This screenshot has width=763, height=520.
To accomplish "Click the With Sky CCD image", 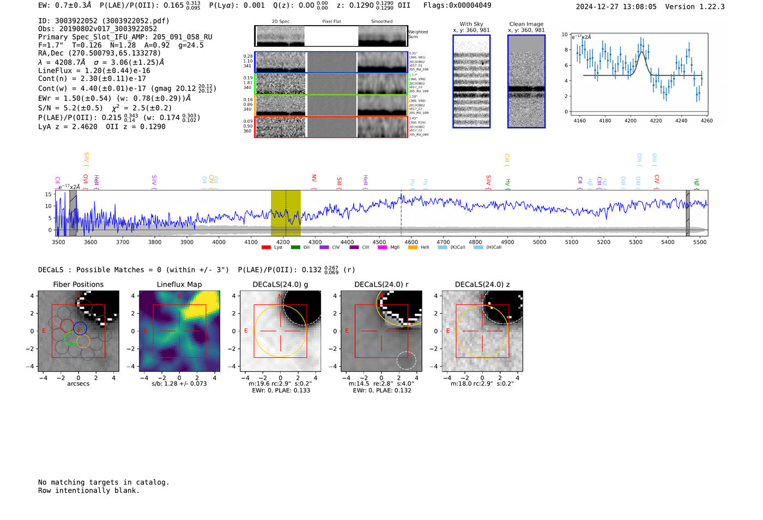I will (x=471, y=81).
